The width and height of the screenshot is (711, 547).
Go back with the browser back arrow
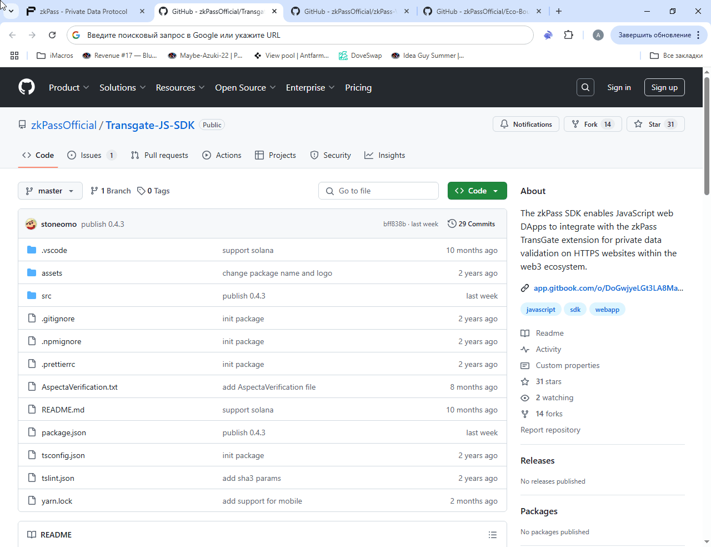12,35
